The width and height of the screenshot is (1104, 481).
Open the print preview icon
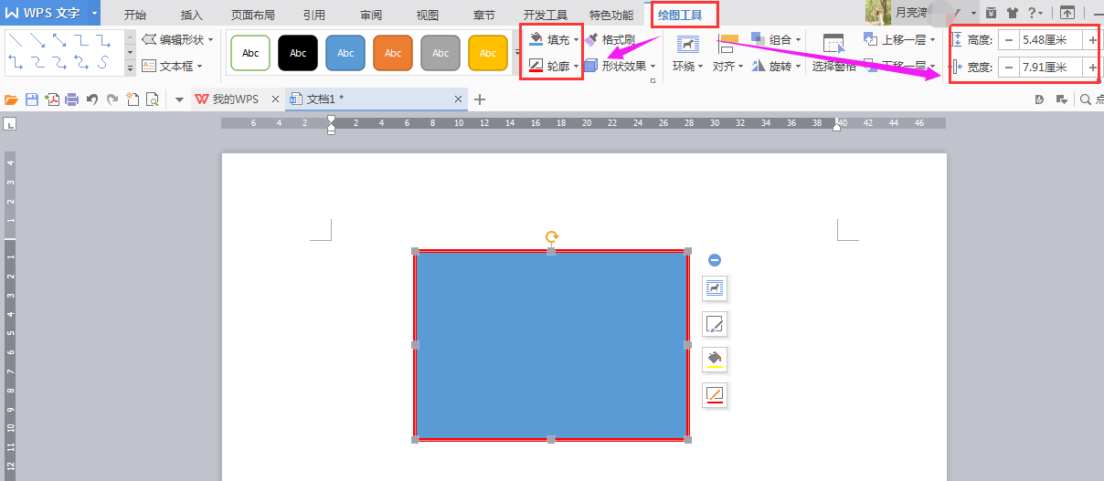tap(153, 99)
